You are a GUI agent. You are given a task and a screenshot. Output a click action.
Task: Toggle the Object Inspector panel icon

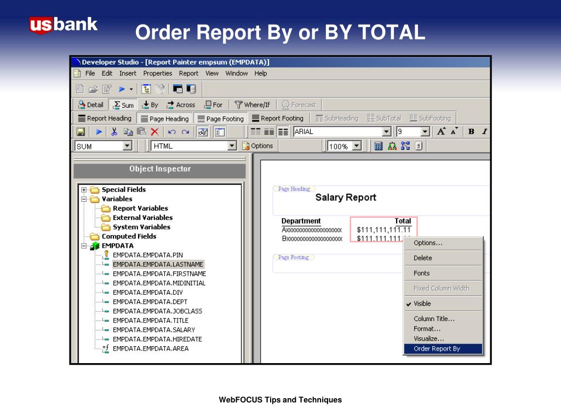point(220,132)
